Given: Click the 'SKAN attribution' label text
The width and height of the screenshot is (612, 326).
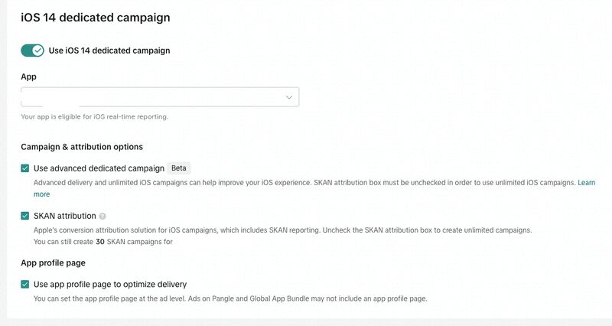Looking at the screenshot, I should [65, 216].
